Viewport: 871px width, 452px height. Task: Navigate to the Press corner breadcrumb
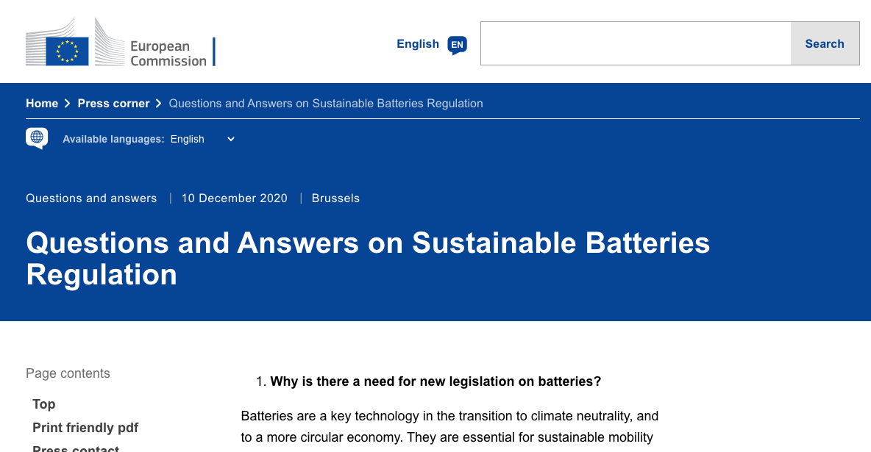[x=113, y=104]
